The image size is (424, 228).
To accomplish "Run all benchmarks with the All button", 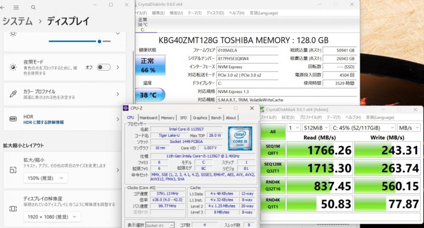I will 273,132.
